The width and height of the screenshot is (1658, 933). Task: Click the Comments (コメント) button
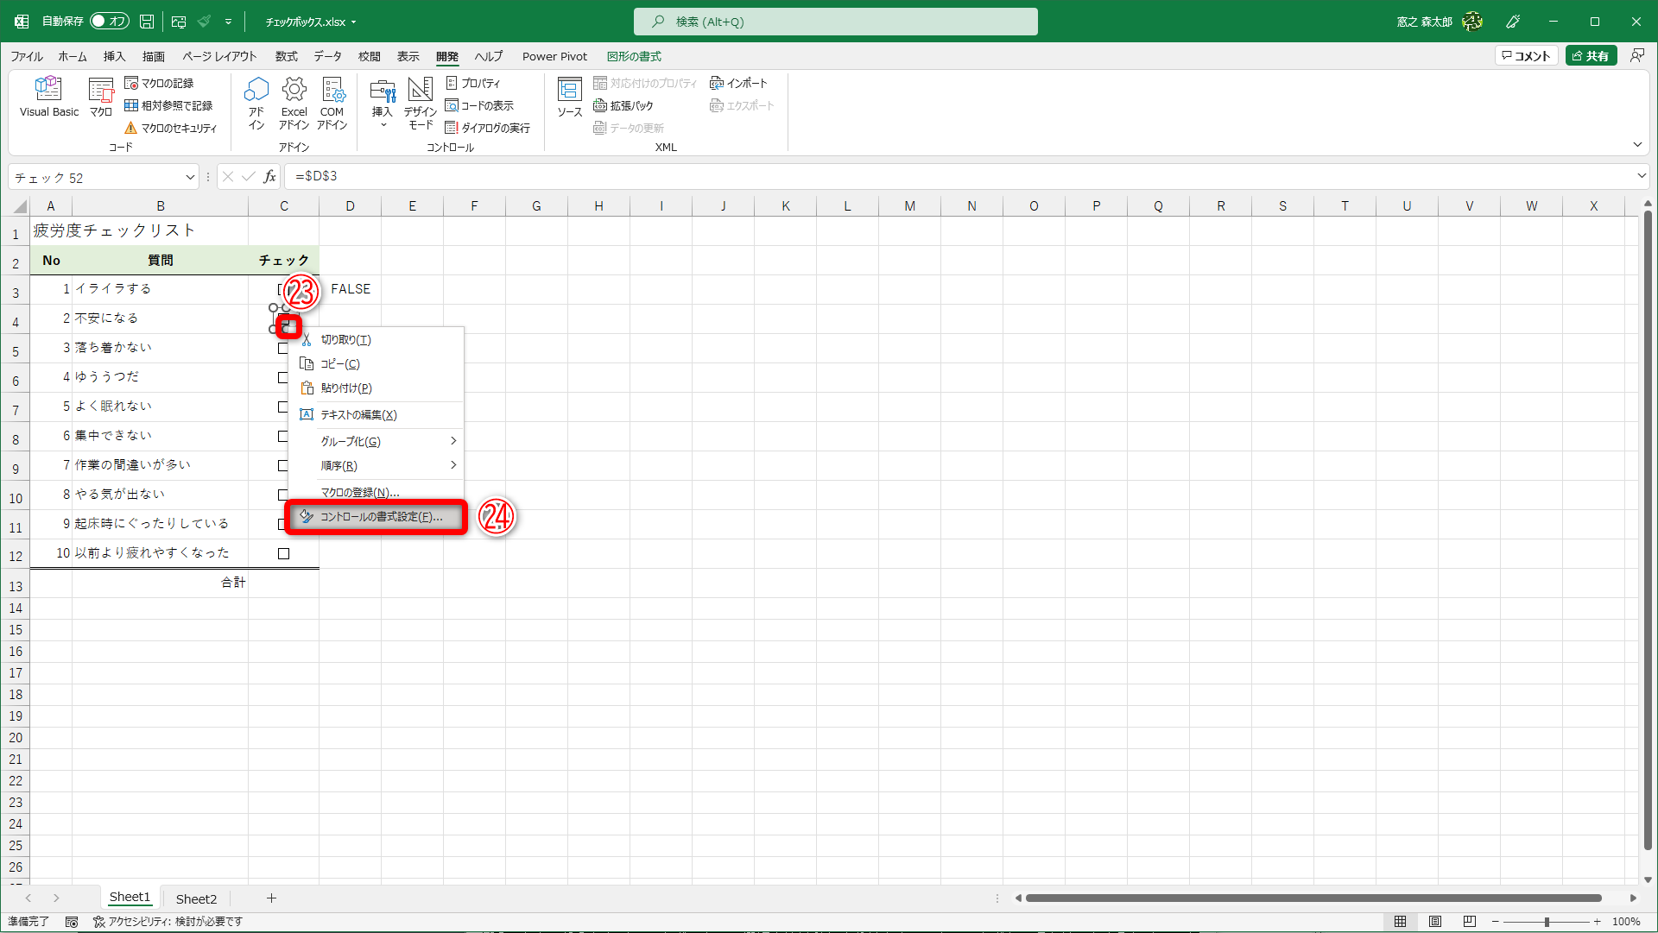coord(1526,56)
